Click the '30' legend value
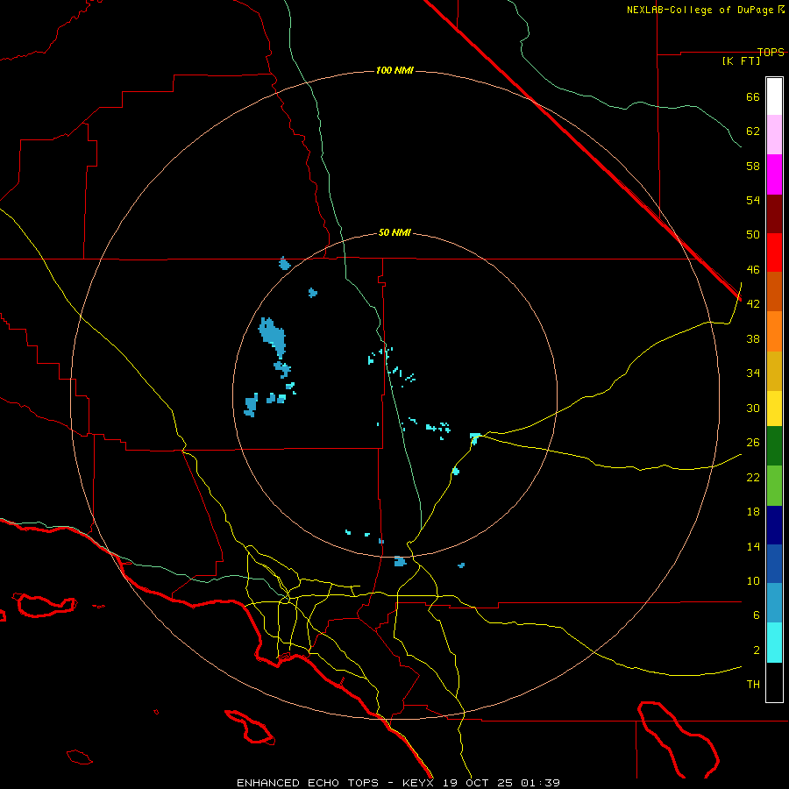789x789 pixels. pos(753,408)
